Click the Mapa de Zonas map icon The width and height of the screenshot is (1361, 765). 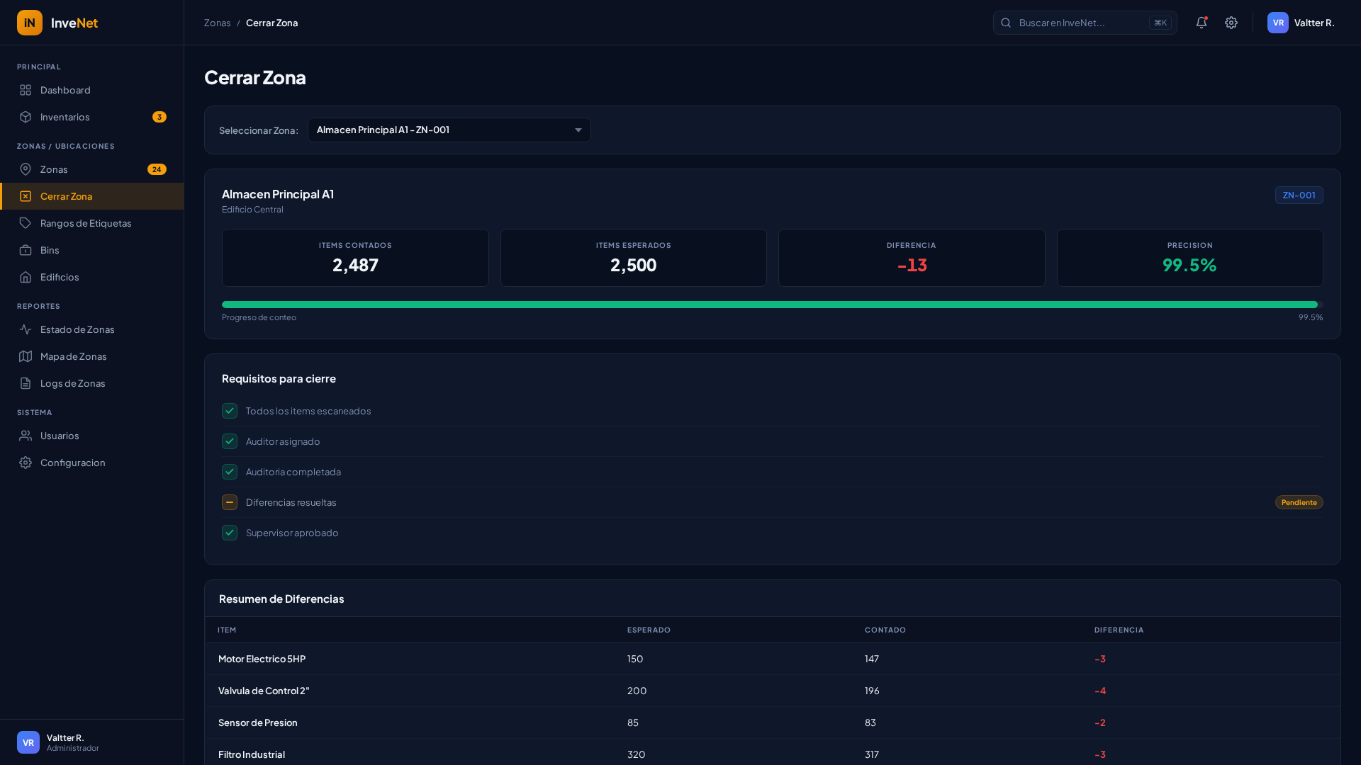click(x=26, y=356)
